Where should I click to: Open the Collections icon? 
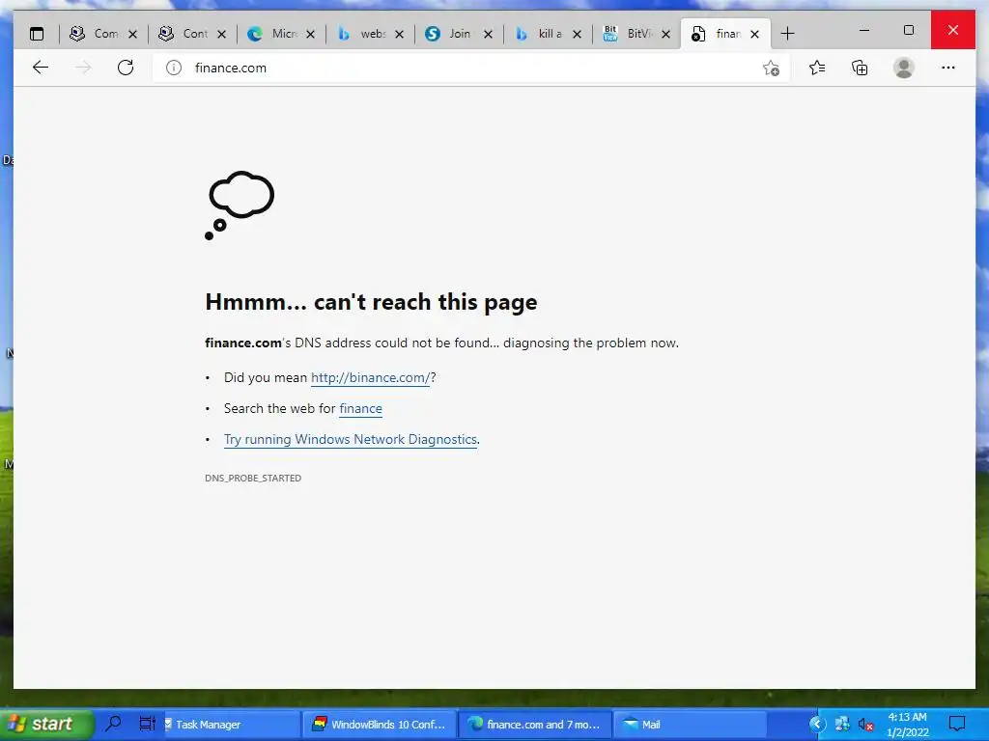click(860, 68)
